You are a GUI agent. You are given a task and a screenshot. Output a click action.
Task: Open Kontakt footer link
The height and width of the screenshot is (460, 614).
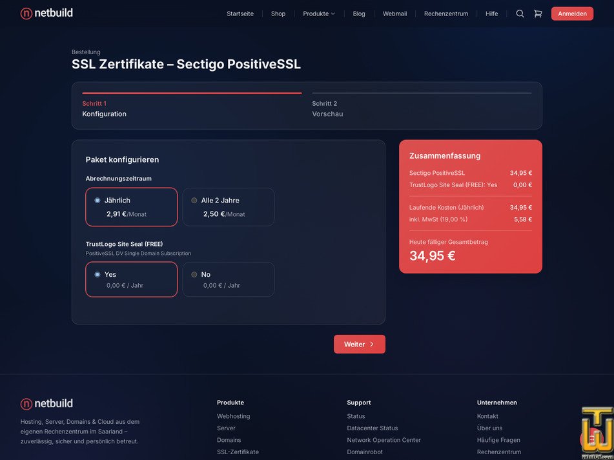(x=487, y=416)
